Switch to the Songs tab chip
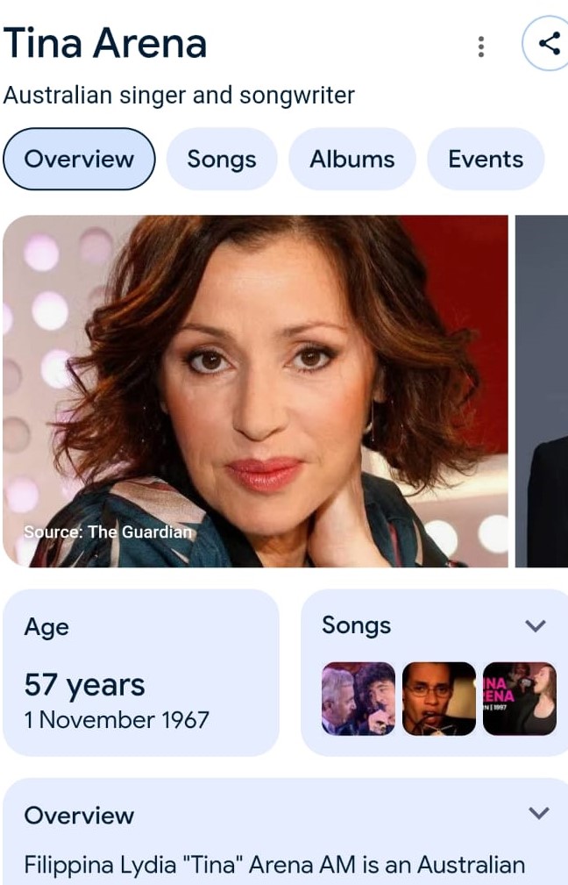 pyautogui.click(x=222, y=159)
